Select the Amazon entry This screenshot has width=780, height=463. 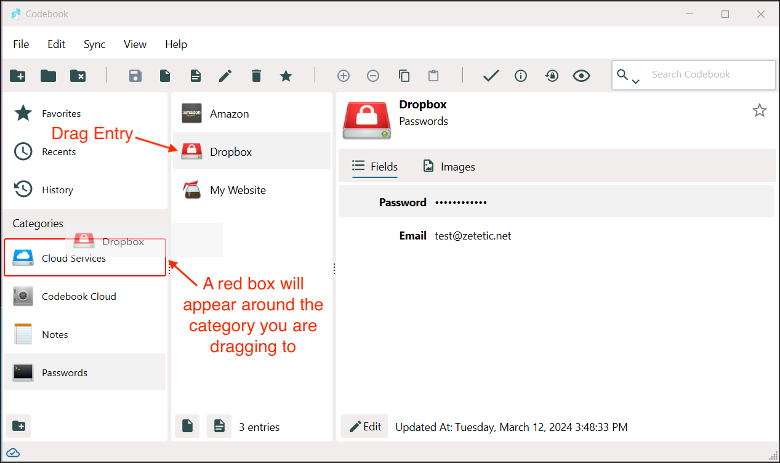pos(252,113)
